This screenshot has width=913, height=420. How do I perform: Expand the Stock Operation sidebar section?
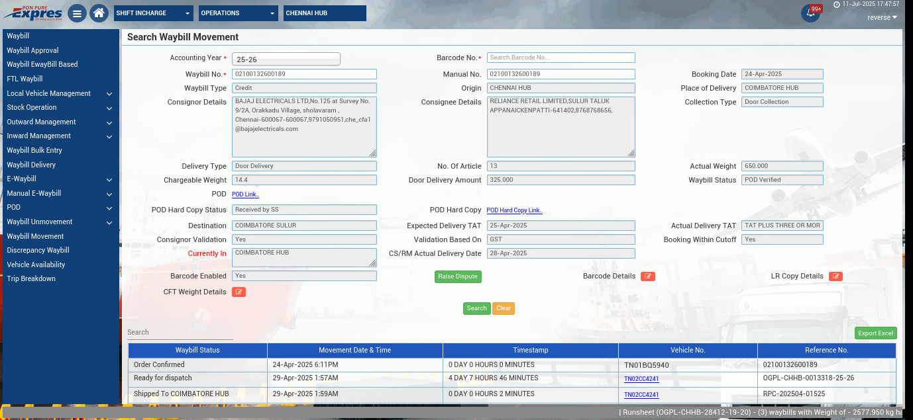60,108
